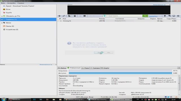Image resolution: width=181 pixels, height=101 pixels.
Task: Open the search provider shield dropdown
Action: (x=105, y=16)
